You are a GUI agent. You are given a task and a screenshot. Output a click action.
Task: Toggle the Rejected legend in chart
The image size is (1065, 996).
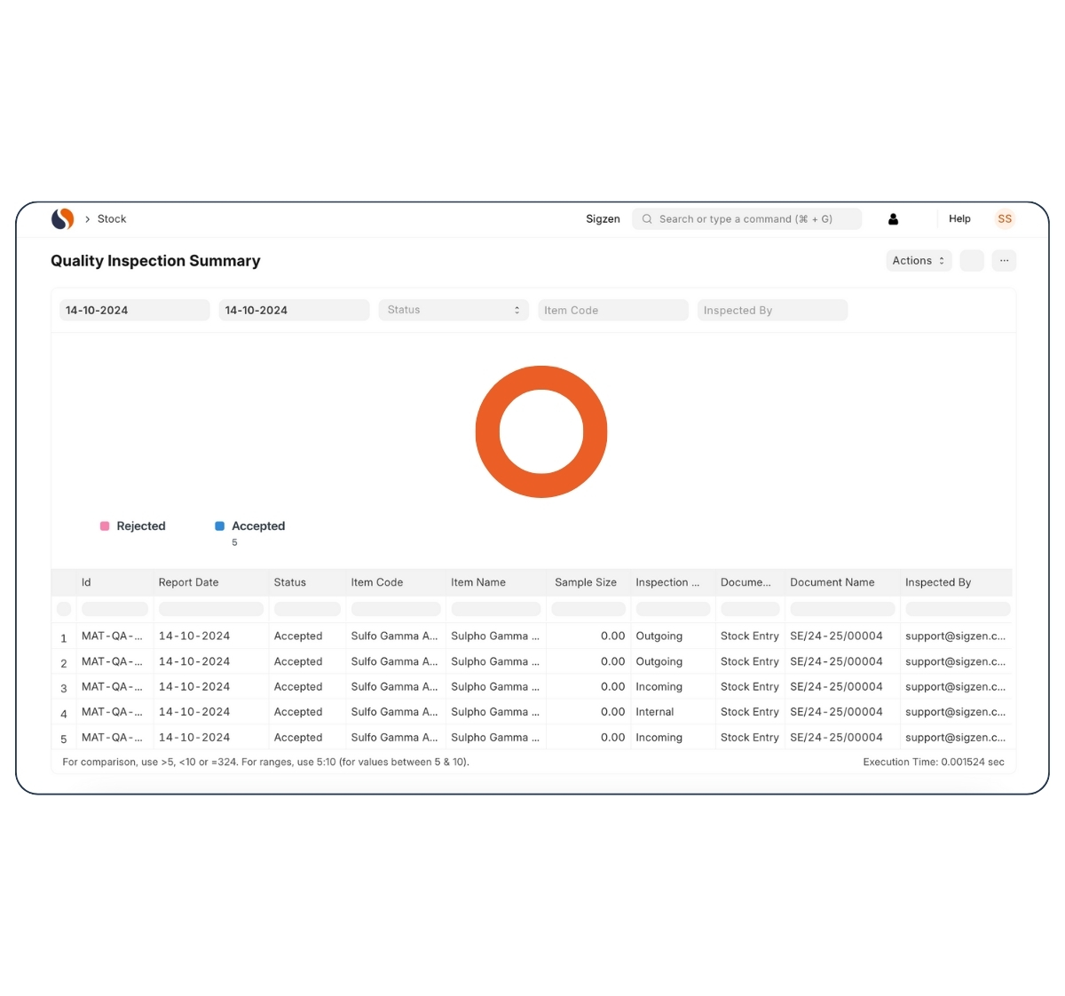point(133,526)
